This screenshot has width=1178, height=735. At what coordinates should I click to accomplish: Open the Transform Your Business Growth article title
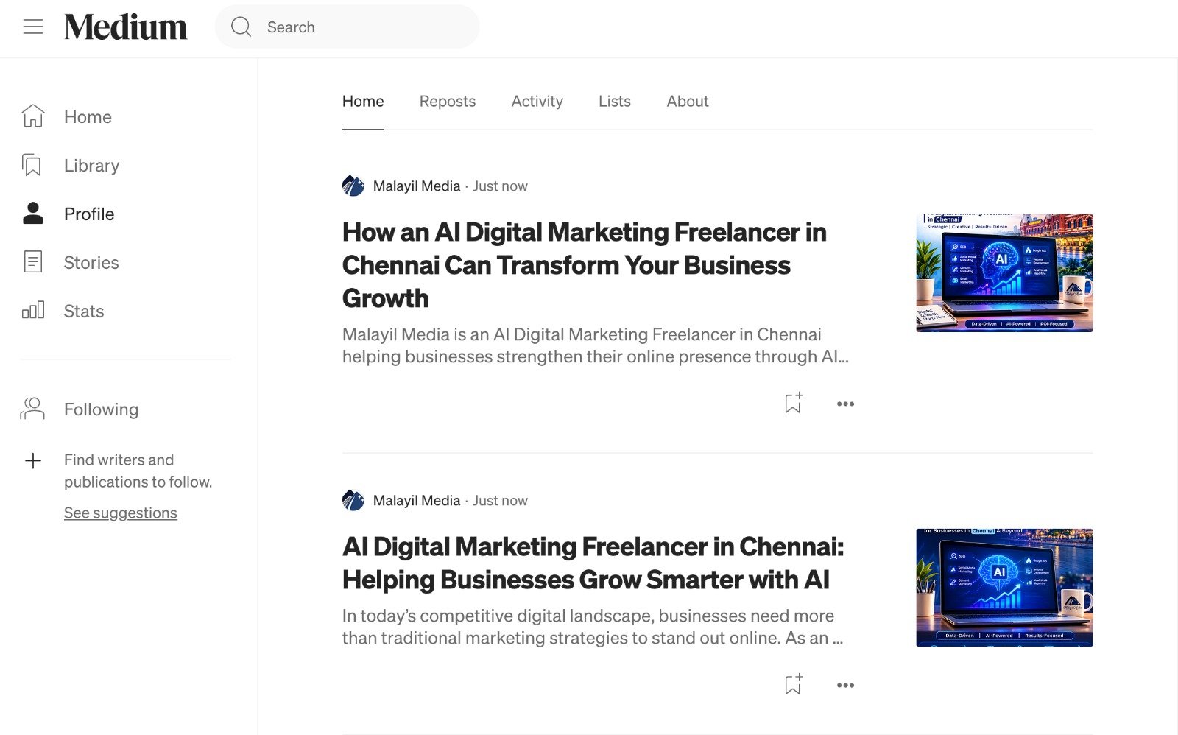click(585, 265)
